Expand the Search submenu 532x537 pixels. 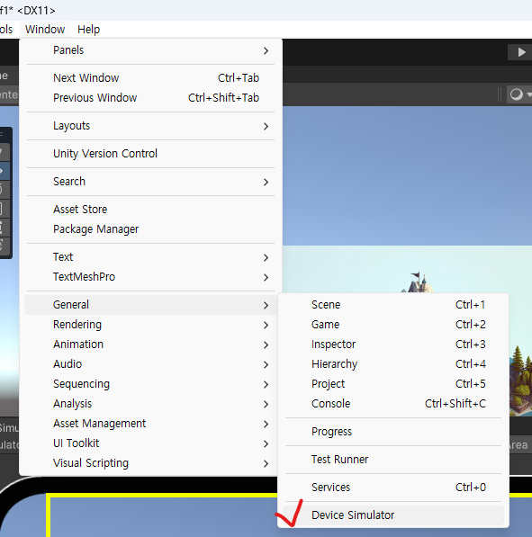click(151, 181)
